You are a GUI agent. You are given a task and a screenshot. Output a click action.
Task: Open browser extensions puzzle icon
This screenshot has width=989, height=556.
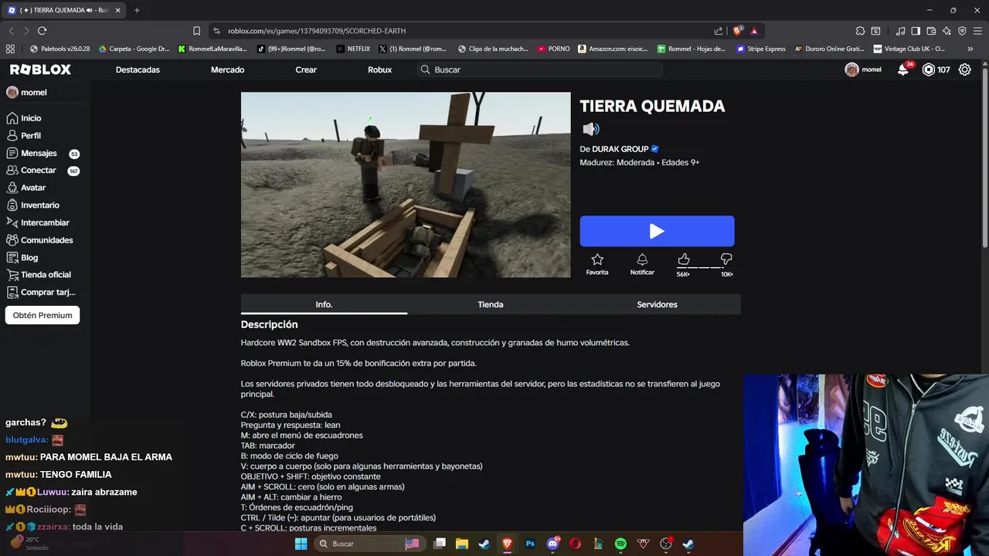[860, 31]
